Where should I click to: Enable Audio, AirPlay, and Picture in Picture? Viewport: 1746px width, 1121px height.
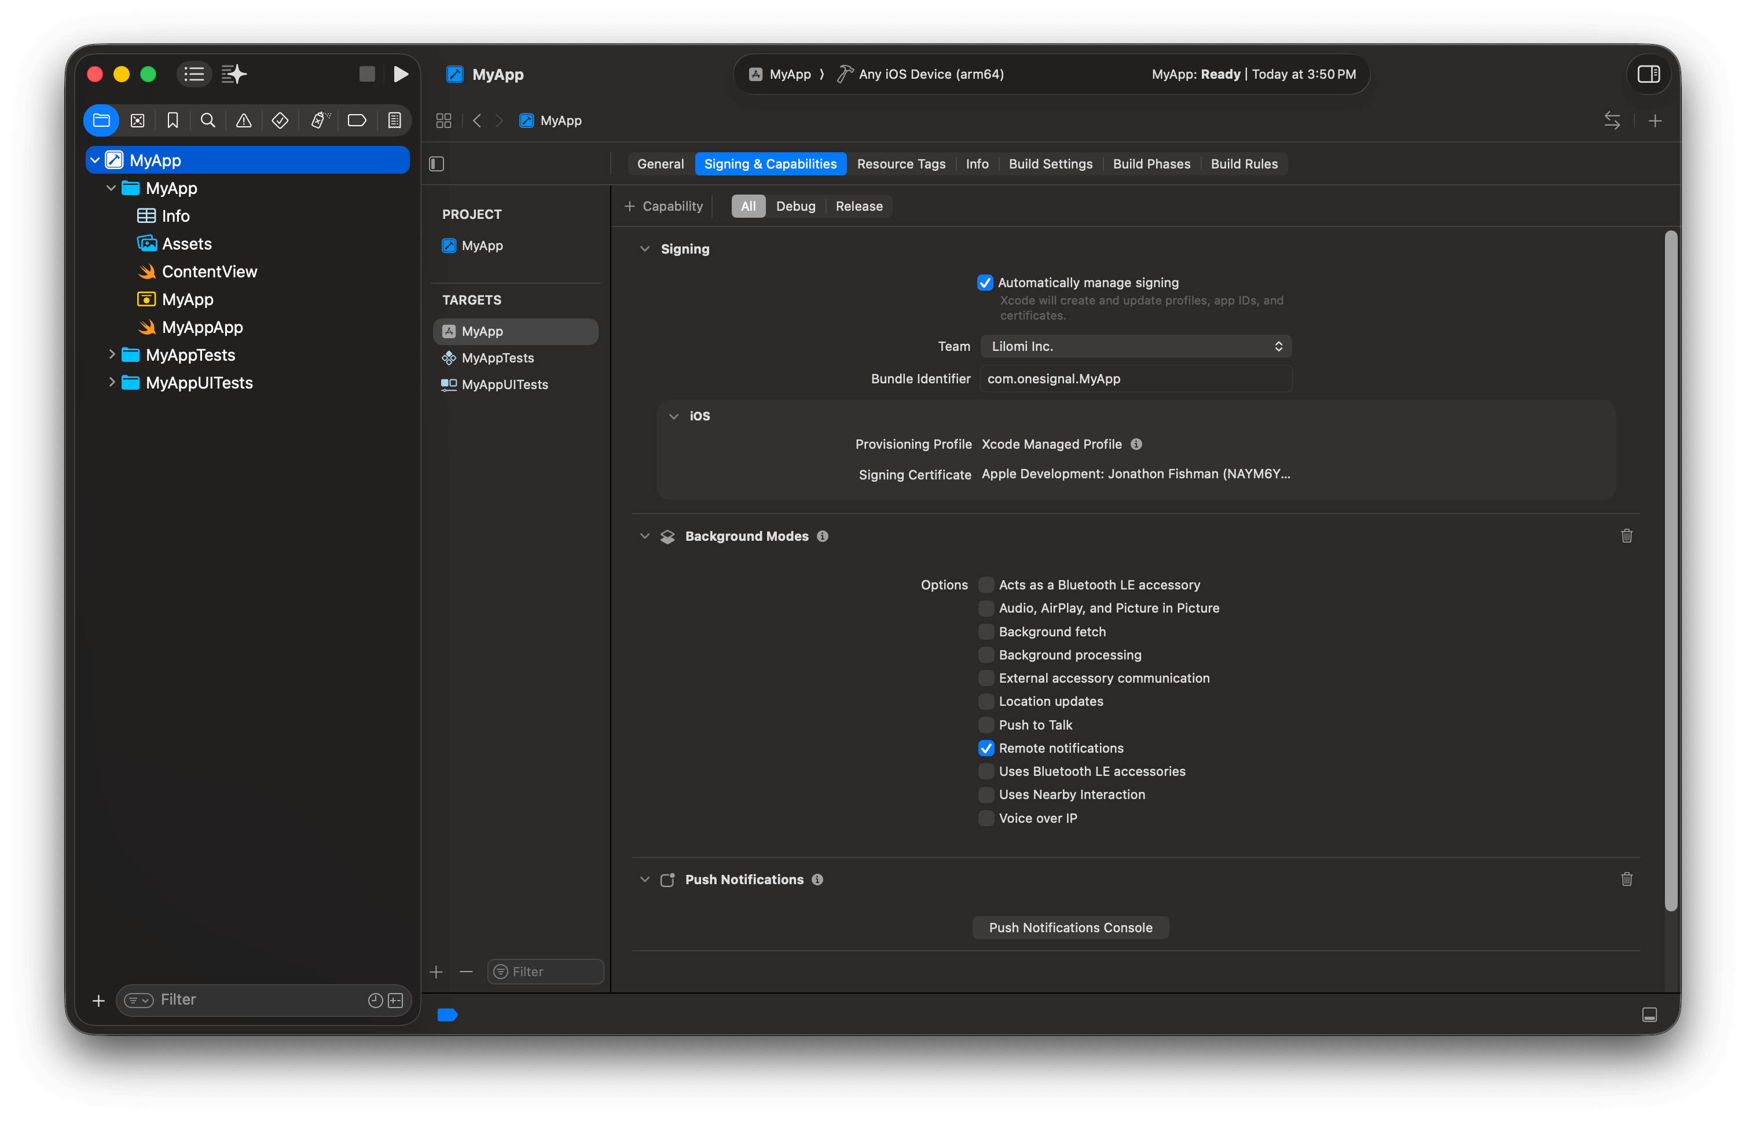point(986,609)
